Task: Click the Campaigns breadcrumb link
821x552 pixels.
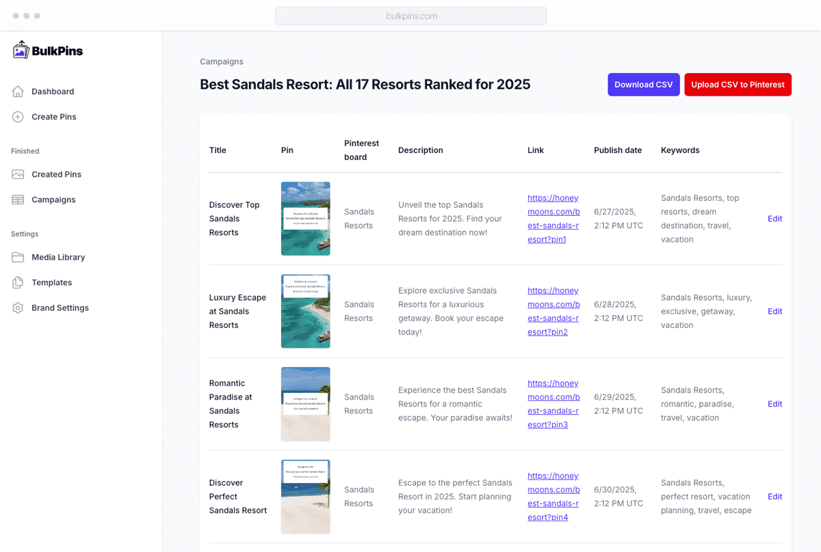Action: coord(221,61)
